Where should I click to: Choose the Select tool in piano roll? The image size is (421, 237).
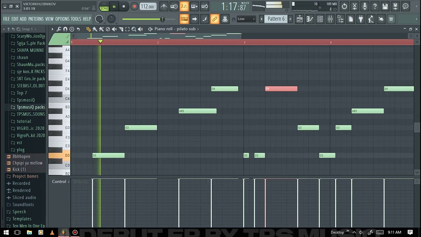pos(127,29)
